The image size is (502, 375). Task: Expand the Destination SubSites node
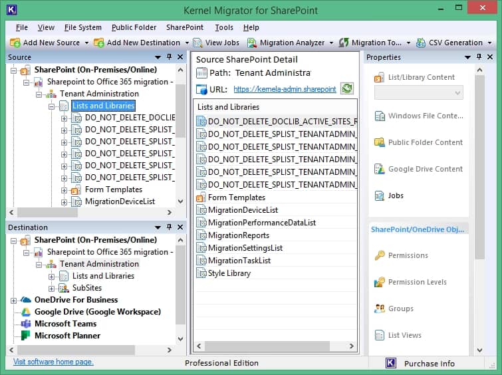pos(52,289)
